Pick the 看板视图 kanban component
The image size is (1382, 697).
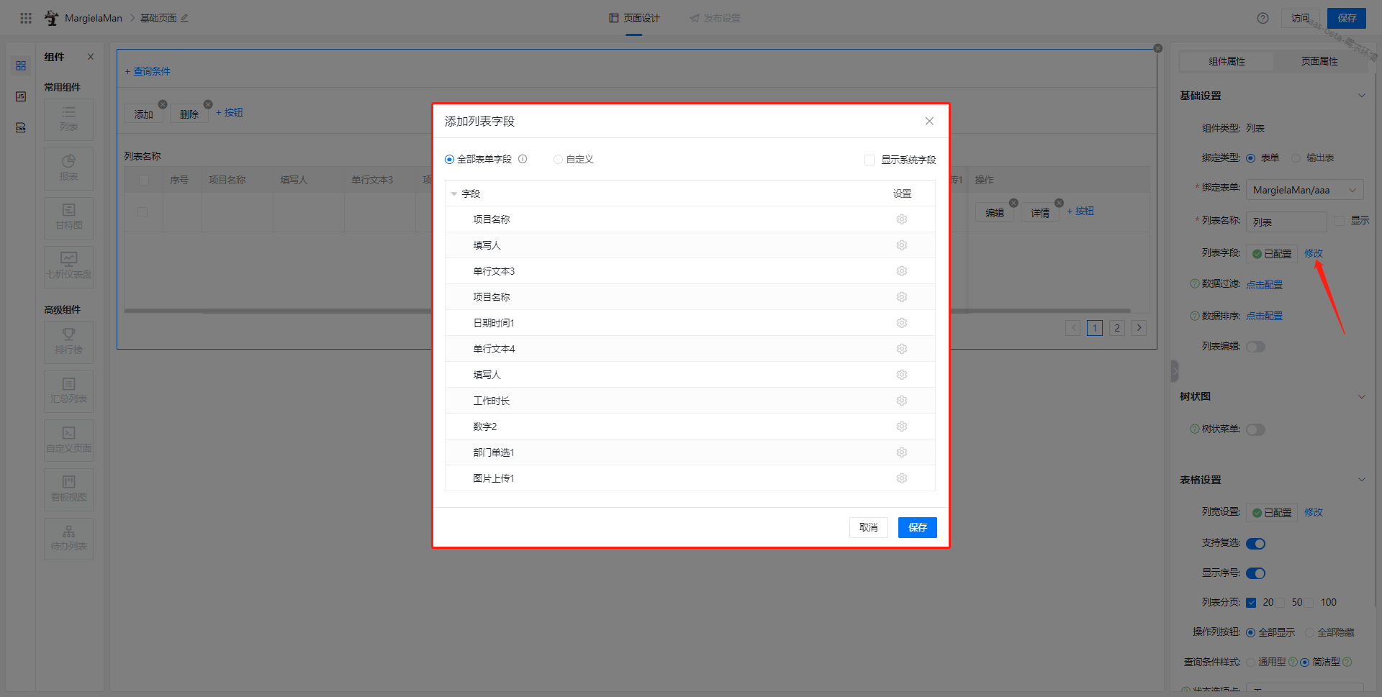(68, 489)
